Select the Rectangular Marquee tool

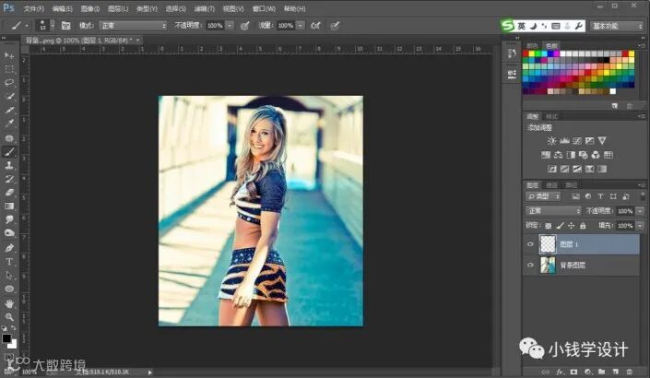click(9, 69)
